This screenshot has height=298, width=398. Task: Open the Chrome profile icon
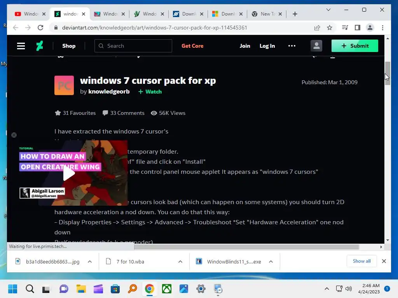[370, 28]
